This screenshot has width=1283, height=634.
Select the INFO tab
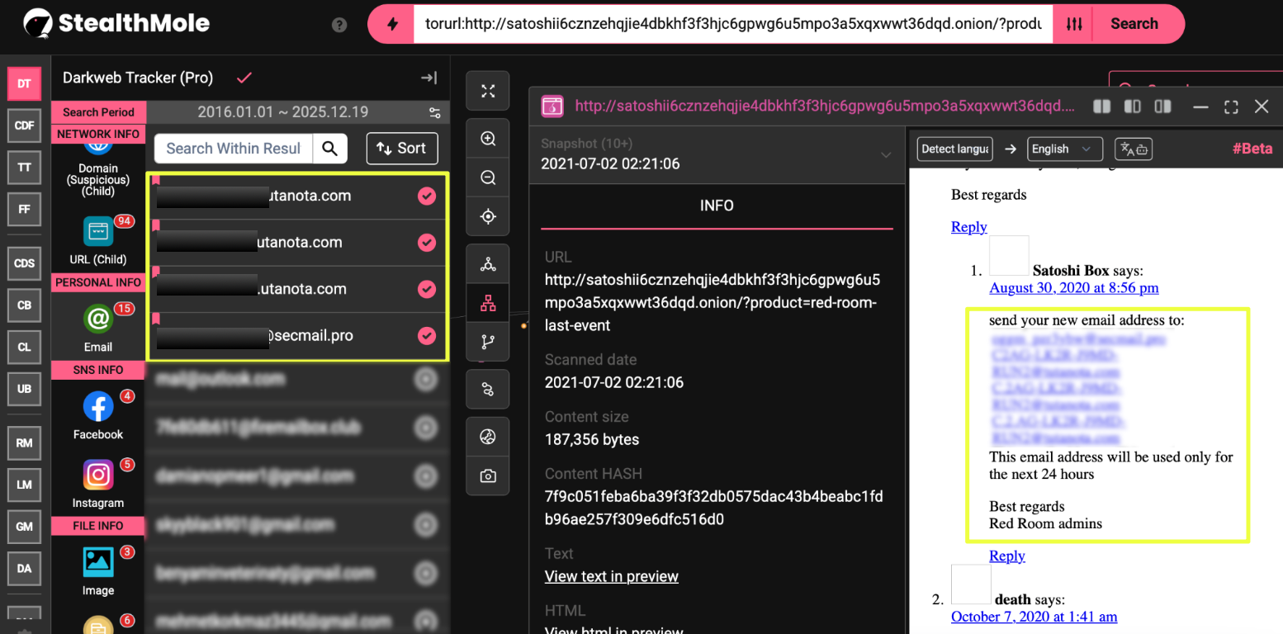click(716, 206)
